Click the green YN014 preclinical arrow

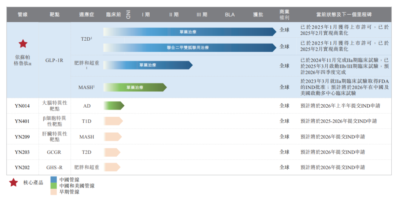point(114,106)
